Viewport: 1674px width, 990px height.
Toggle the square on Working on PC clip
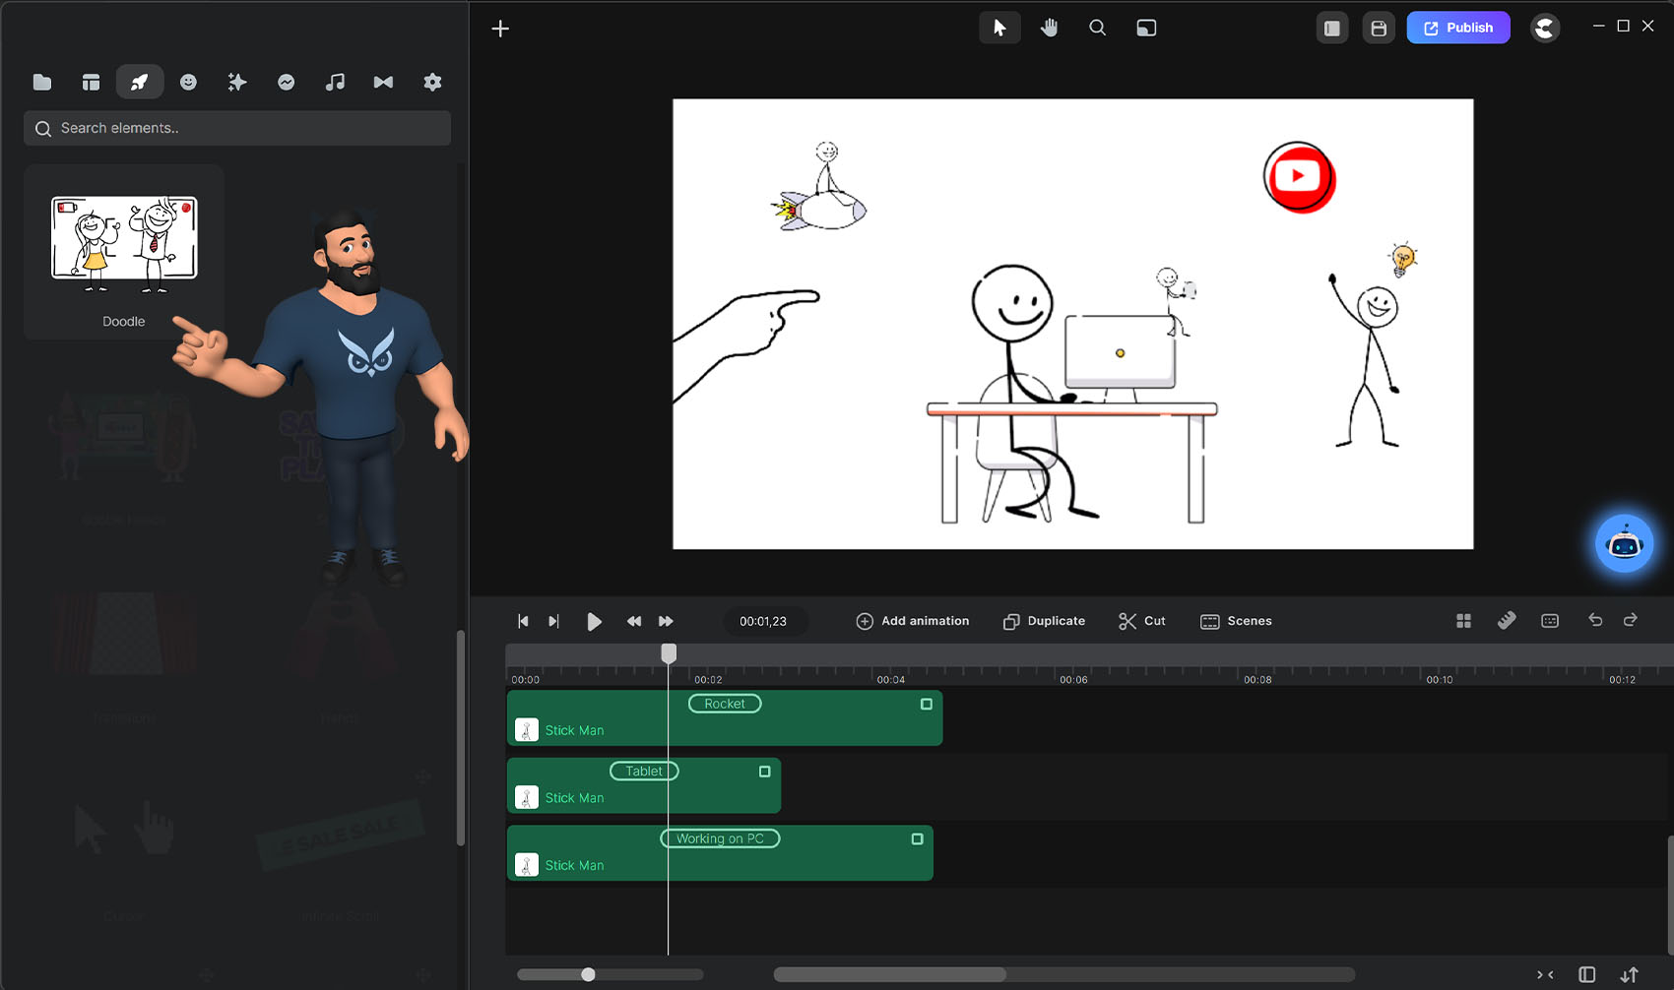(917, 839)
